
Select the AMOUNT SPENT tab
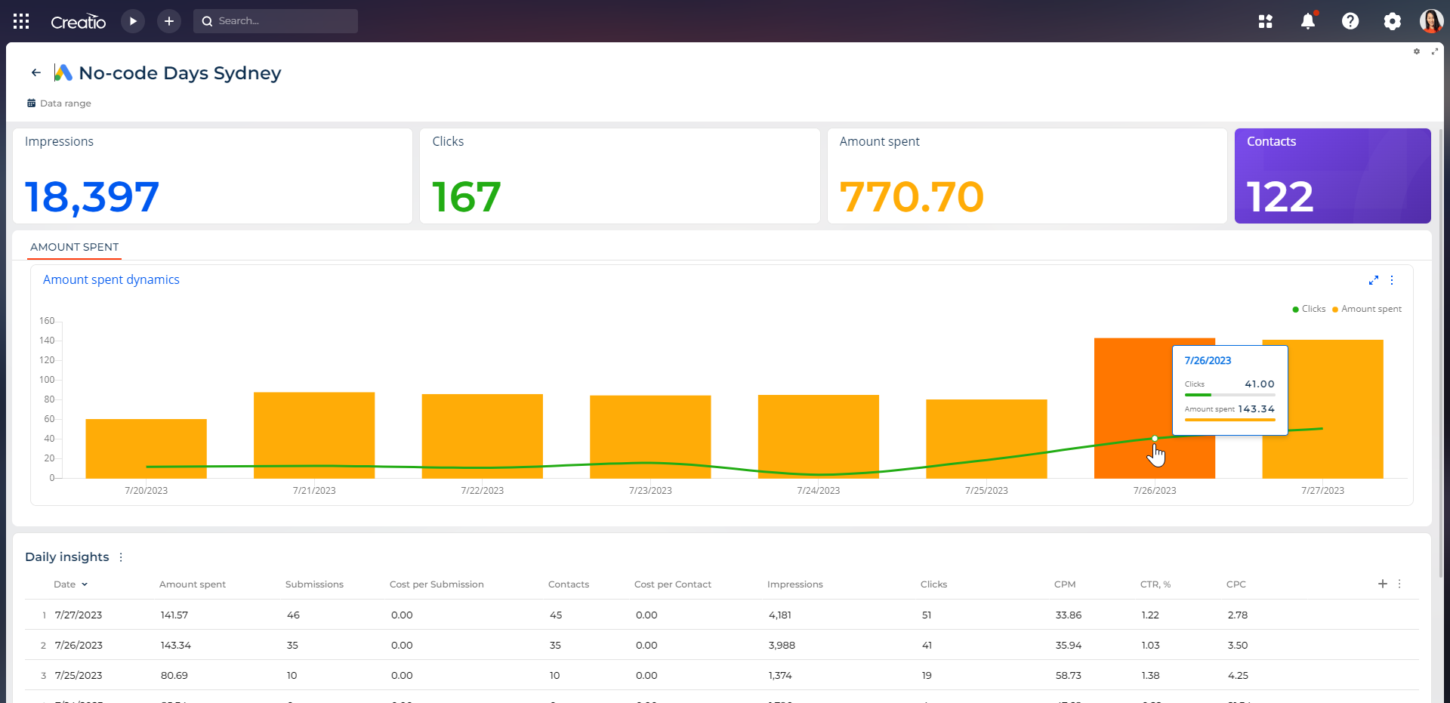pos(75,247)
